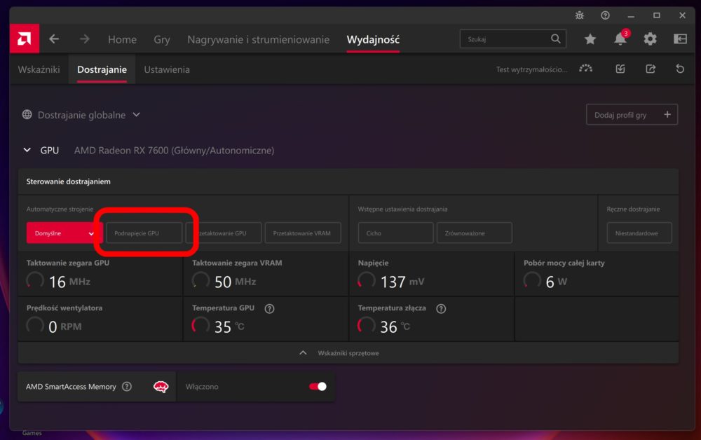This screenshot has height=440, width=701.
Task: Click the export profile icon
Action: pos(651,69)
